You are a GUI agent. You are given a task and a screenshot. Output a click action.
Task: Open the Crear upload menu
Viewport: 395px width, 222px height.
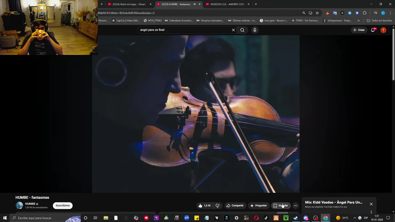(359, 30)
